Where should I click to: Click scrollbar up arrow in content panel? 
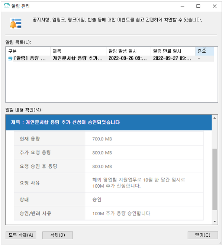215,118
